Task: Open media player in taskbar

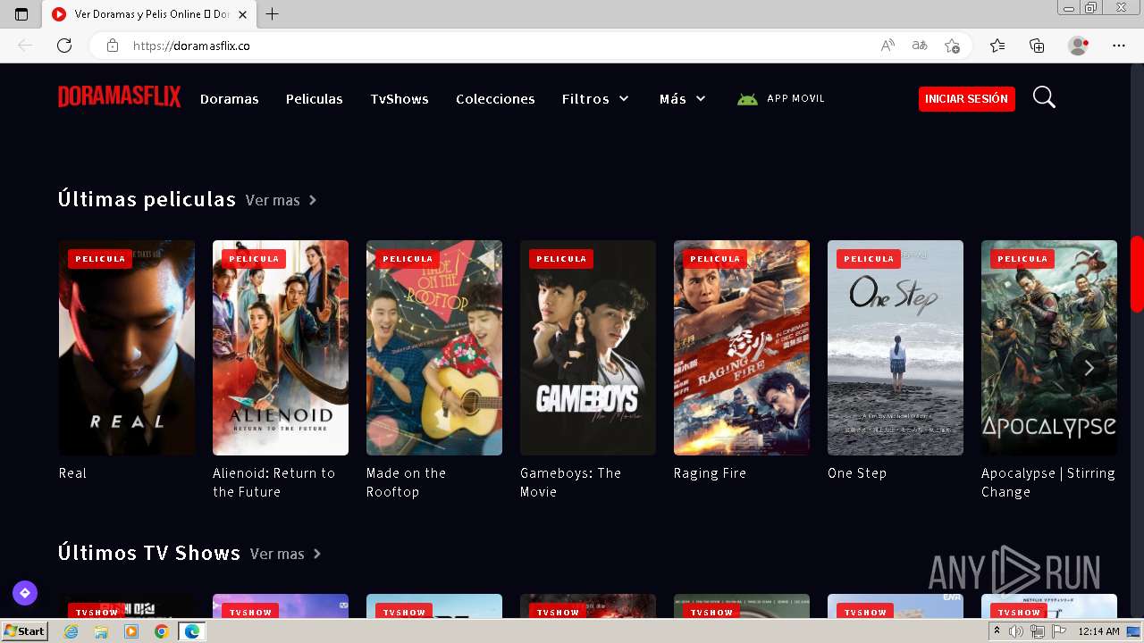Action: click(131, 631)
